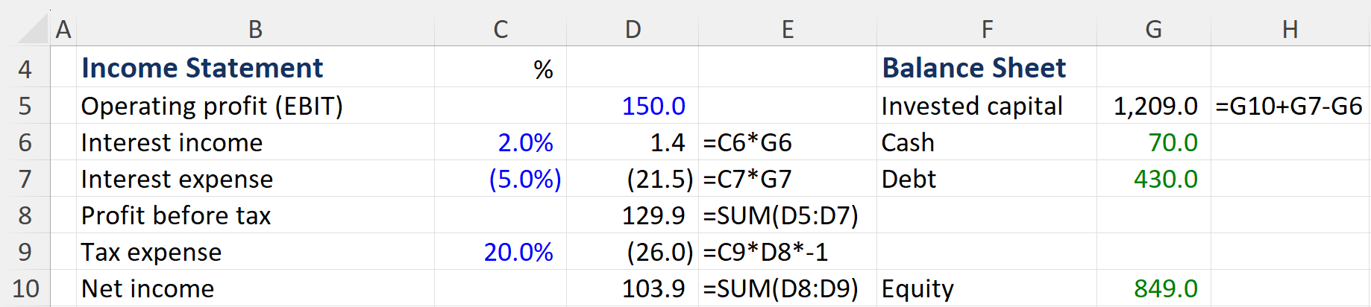The image size is (1371, 307).
Task: Click the Invested capital value 1,209.0
Action: (x=1155, y=106)
